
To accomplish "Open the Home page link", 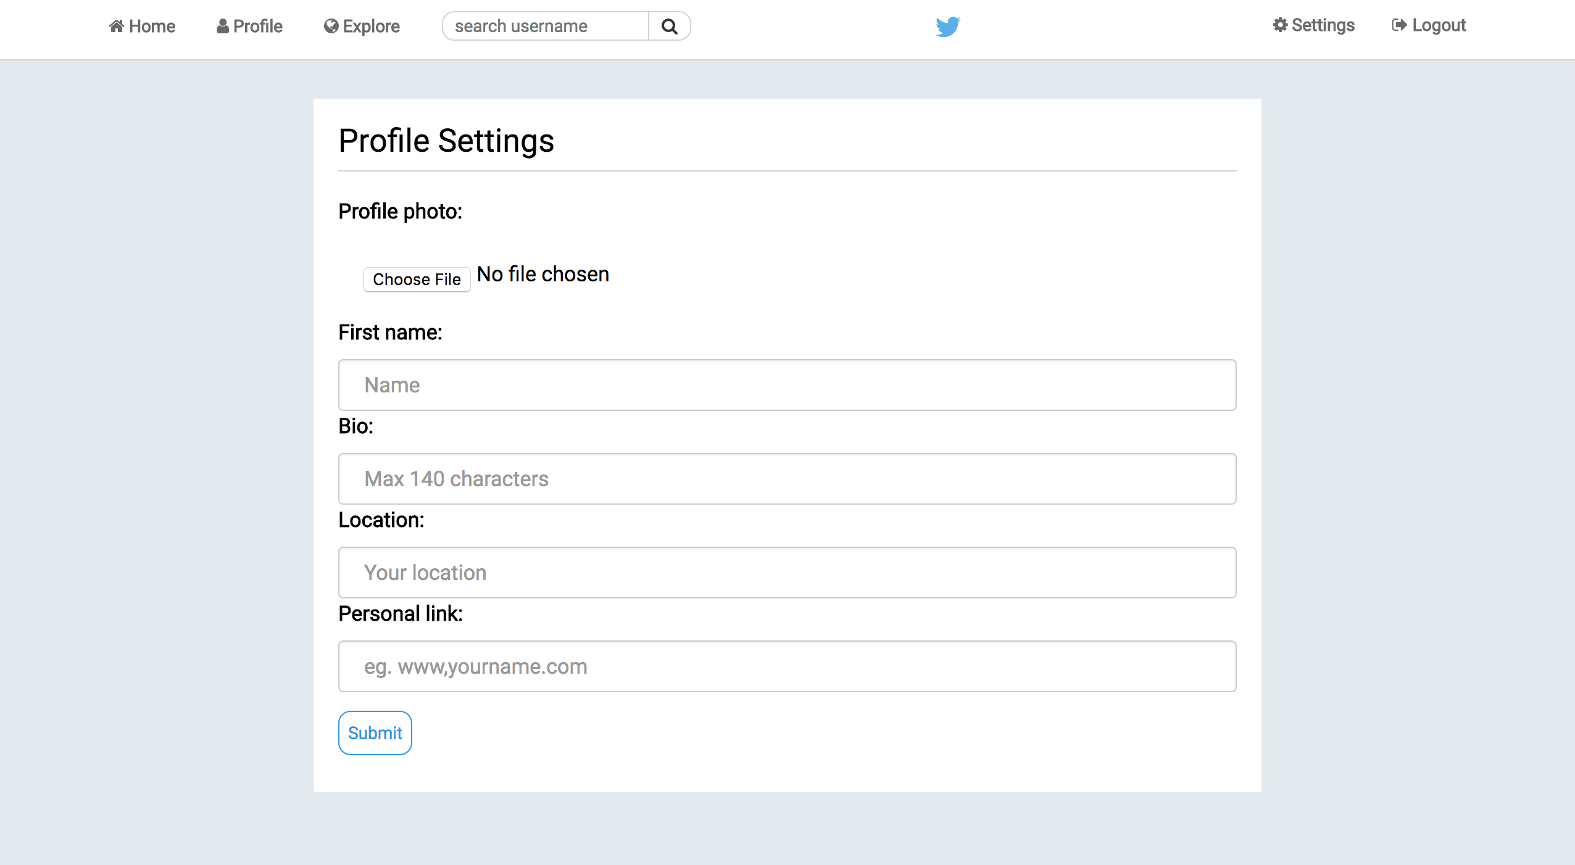I will coord(152,26).
